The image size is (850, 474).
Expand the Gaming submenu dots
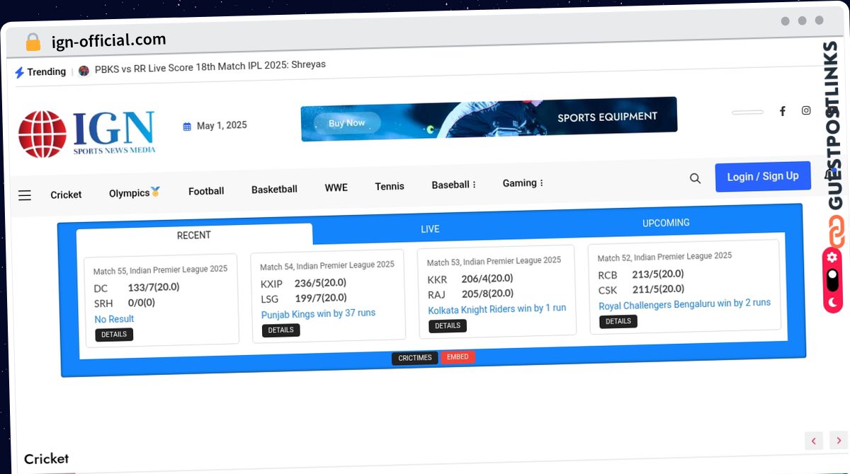541,183
